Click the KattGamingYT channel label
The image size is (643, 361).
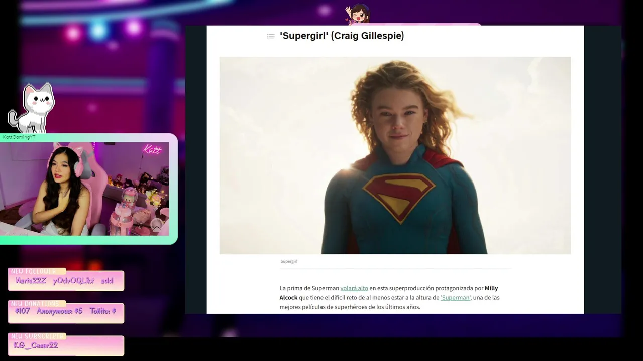click(19, 137)
